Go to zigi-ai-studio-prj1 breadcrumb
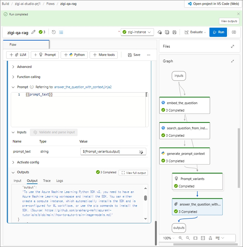Image resolution: width=243 pixels, height=247 pixels. (28, 4)
